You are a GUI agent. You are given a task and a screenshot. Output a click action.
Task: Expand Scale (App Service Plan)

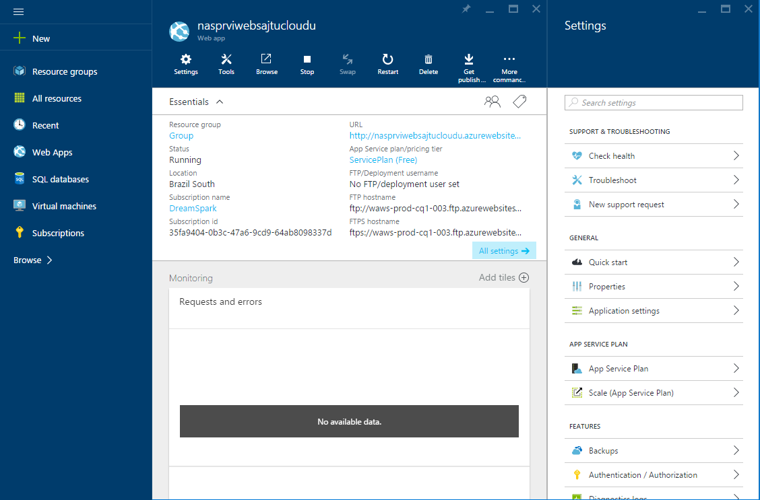coord(631,392)
